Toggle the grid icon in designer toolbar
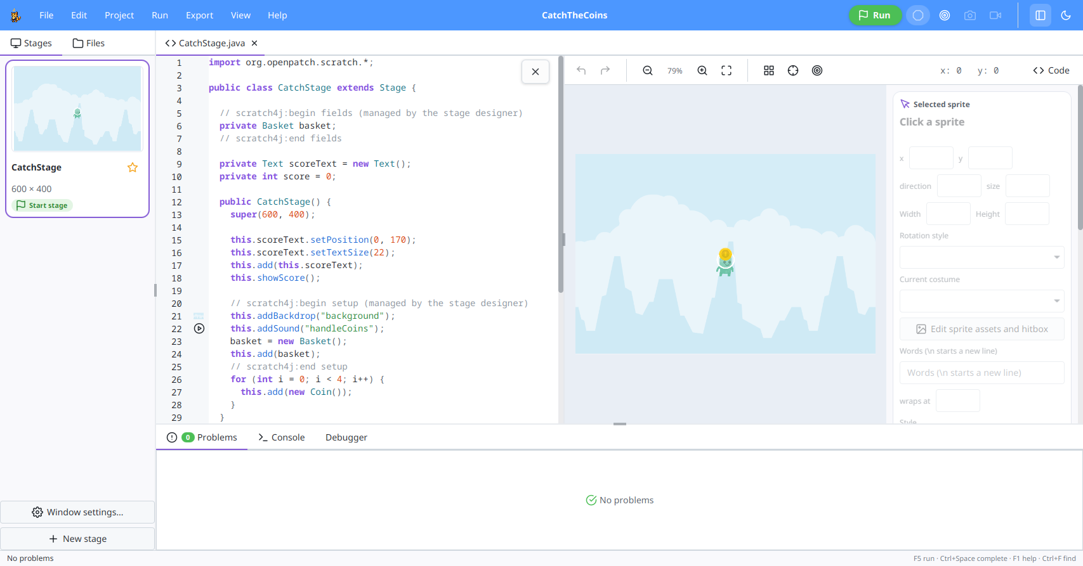This screenshot has width=1083, height=566. click(769, 70)
